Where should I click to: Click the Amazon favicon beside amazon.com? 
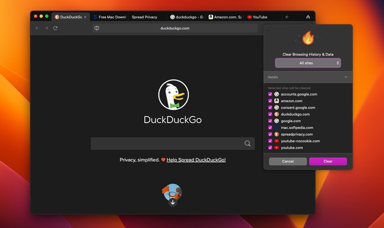277,101
